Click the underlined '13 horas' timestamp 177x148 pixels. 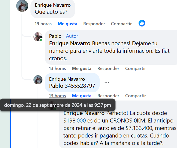57,96
